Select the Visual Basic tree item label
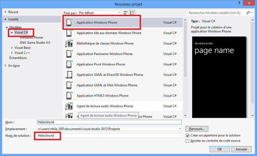This screenshot has height=156, width=257. 23,48
